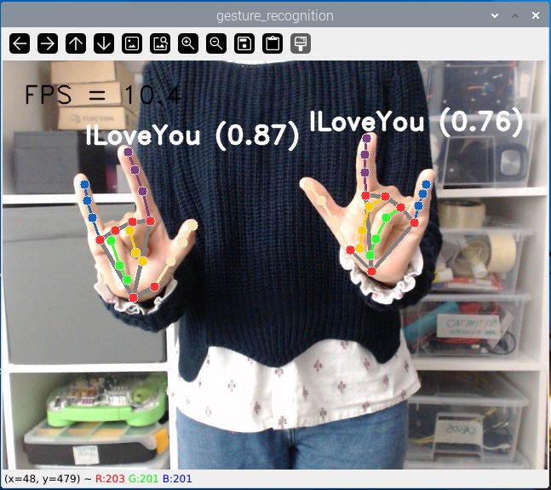Reset zoom to original size icon
Viewport: 551px width, 490px height.
coord(132,43)
